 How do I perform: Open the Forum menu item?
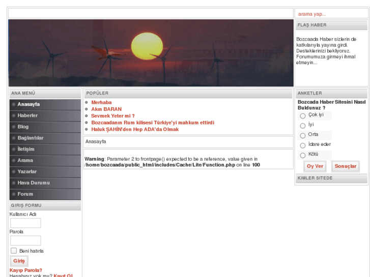25,194
